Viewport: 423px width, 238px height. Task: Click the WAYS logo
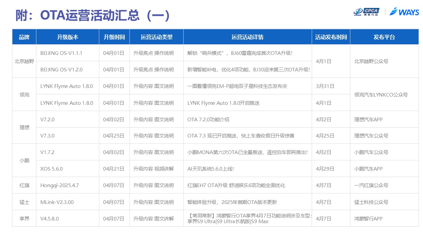click(x=404, y=12)
